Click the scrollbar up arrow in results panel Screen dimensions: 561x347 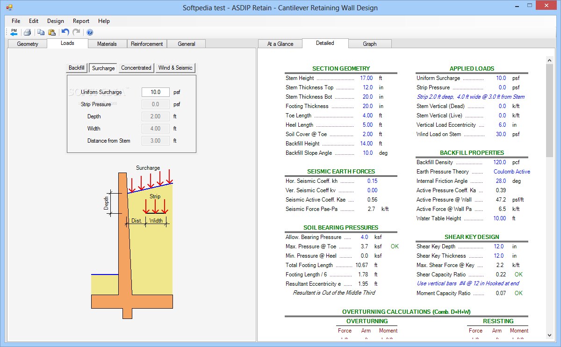pyautogui.click(x=549, y=60)
